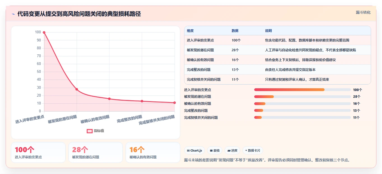Click the 表格 chip
Screen dimensions: 382x174
(x=215, y=150)
